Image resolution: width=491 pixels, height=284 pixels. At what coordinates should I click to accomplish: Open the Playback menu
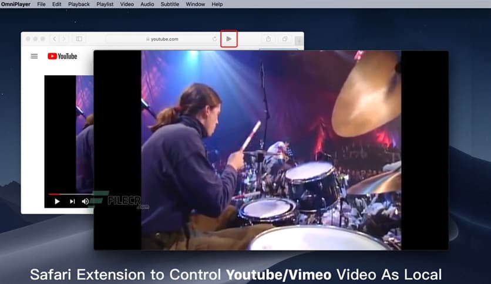79,4
